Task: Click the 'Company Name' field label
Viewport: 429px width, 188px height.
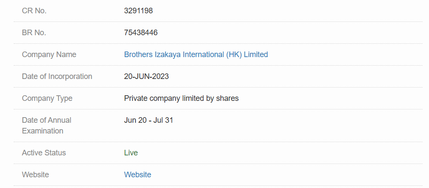Action: pyautogui.click(x=49, y=55)
